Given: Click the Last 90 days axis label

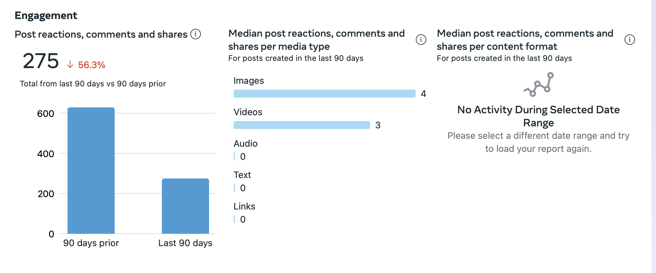Looking at the screenshot, I should pyautogui.click(x=185, y=243).
